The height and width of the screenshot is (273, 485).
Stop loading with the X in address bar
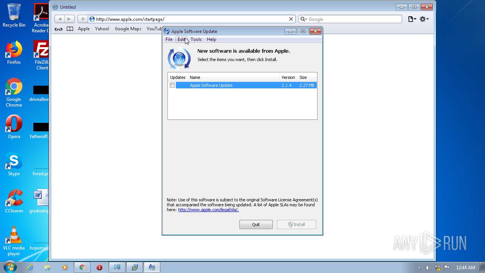291,19
